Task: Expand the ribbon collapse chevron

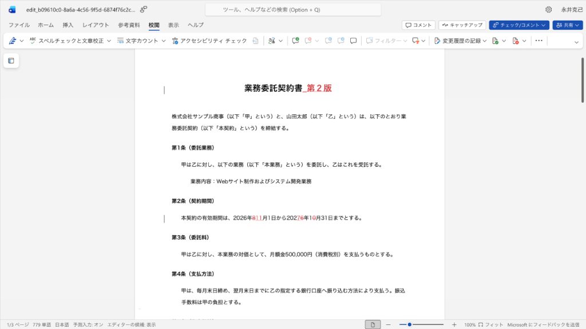Action: [576, 42]
